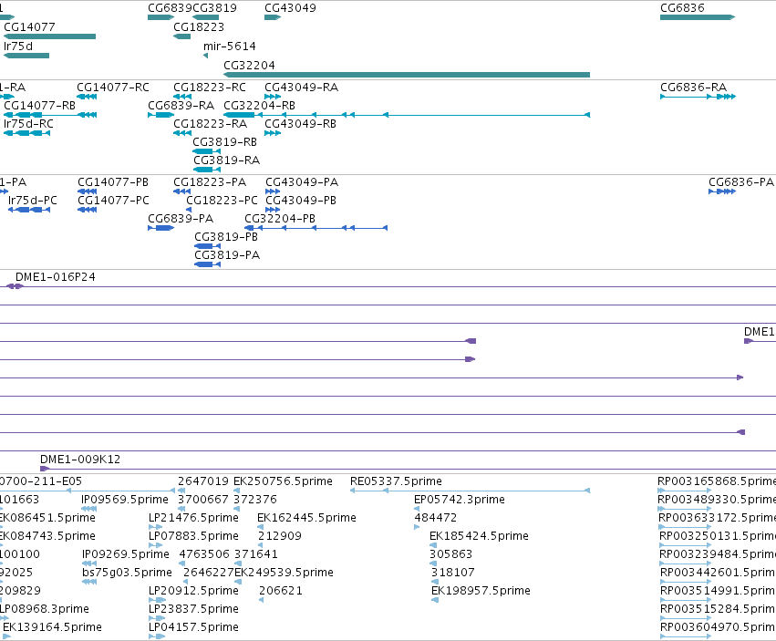Select the bs75g03.5prime EST
This screenshot has width=776, height=641.
click(x=89, y=582)
